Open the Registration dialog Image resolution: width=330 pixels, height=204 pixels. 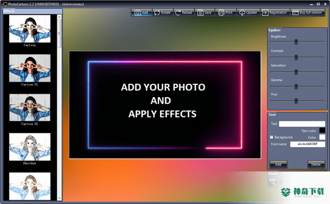click(x=275, y=13)
